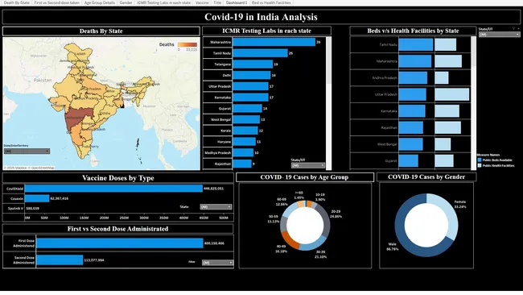This screenshot has height=295, width=523.
Task: Switch to First vs Second dose taken tab
Action: (56, 2)
